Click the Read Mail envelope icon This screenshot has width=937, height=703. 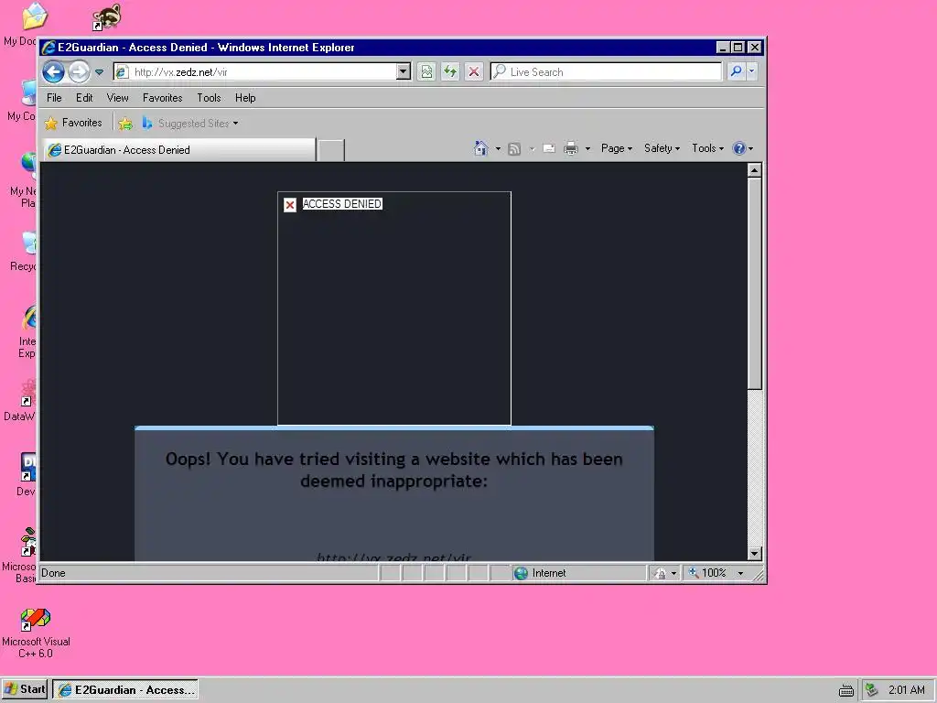[x=549, y=148]
